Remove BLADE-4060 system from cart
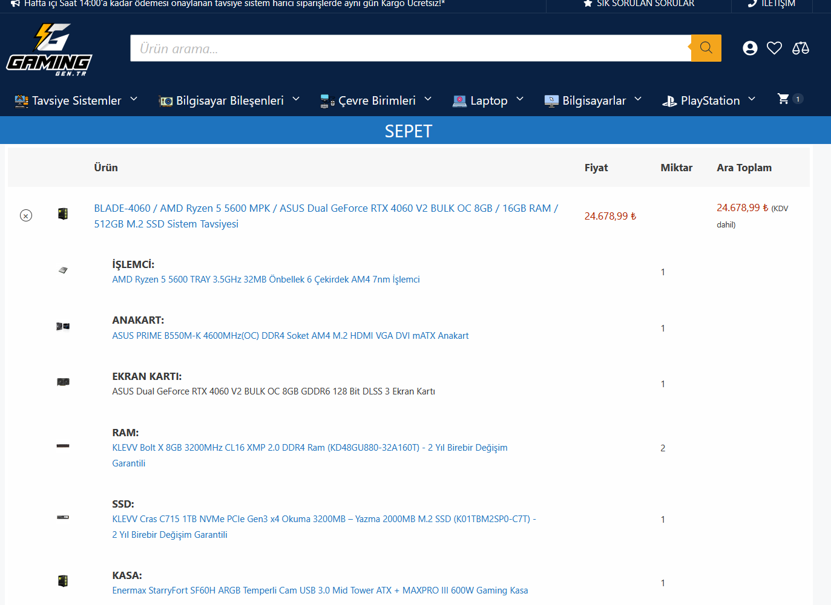Screen dimensions: 831x605 pyautogui.click(x=26, y=215)
